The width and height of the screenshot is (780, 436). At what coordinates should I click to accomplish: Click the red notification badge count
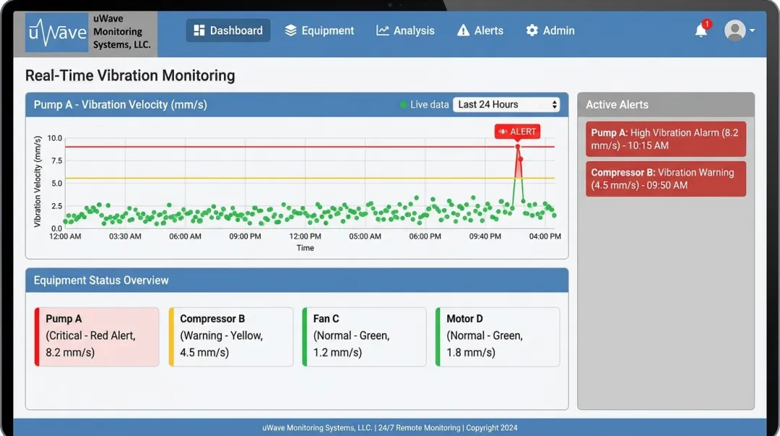(x=706, y=24)
